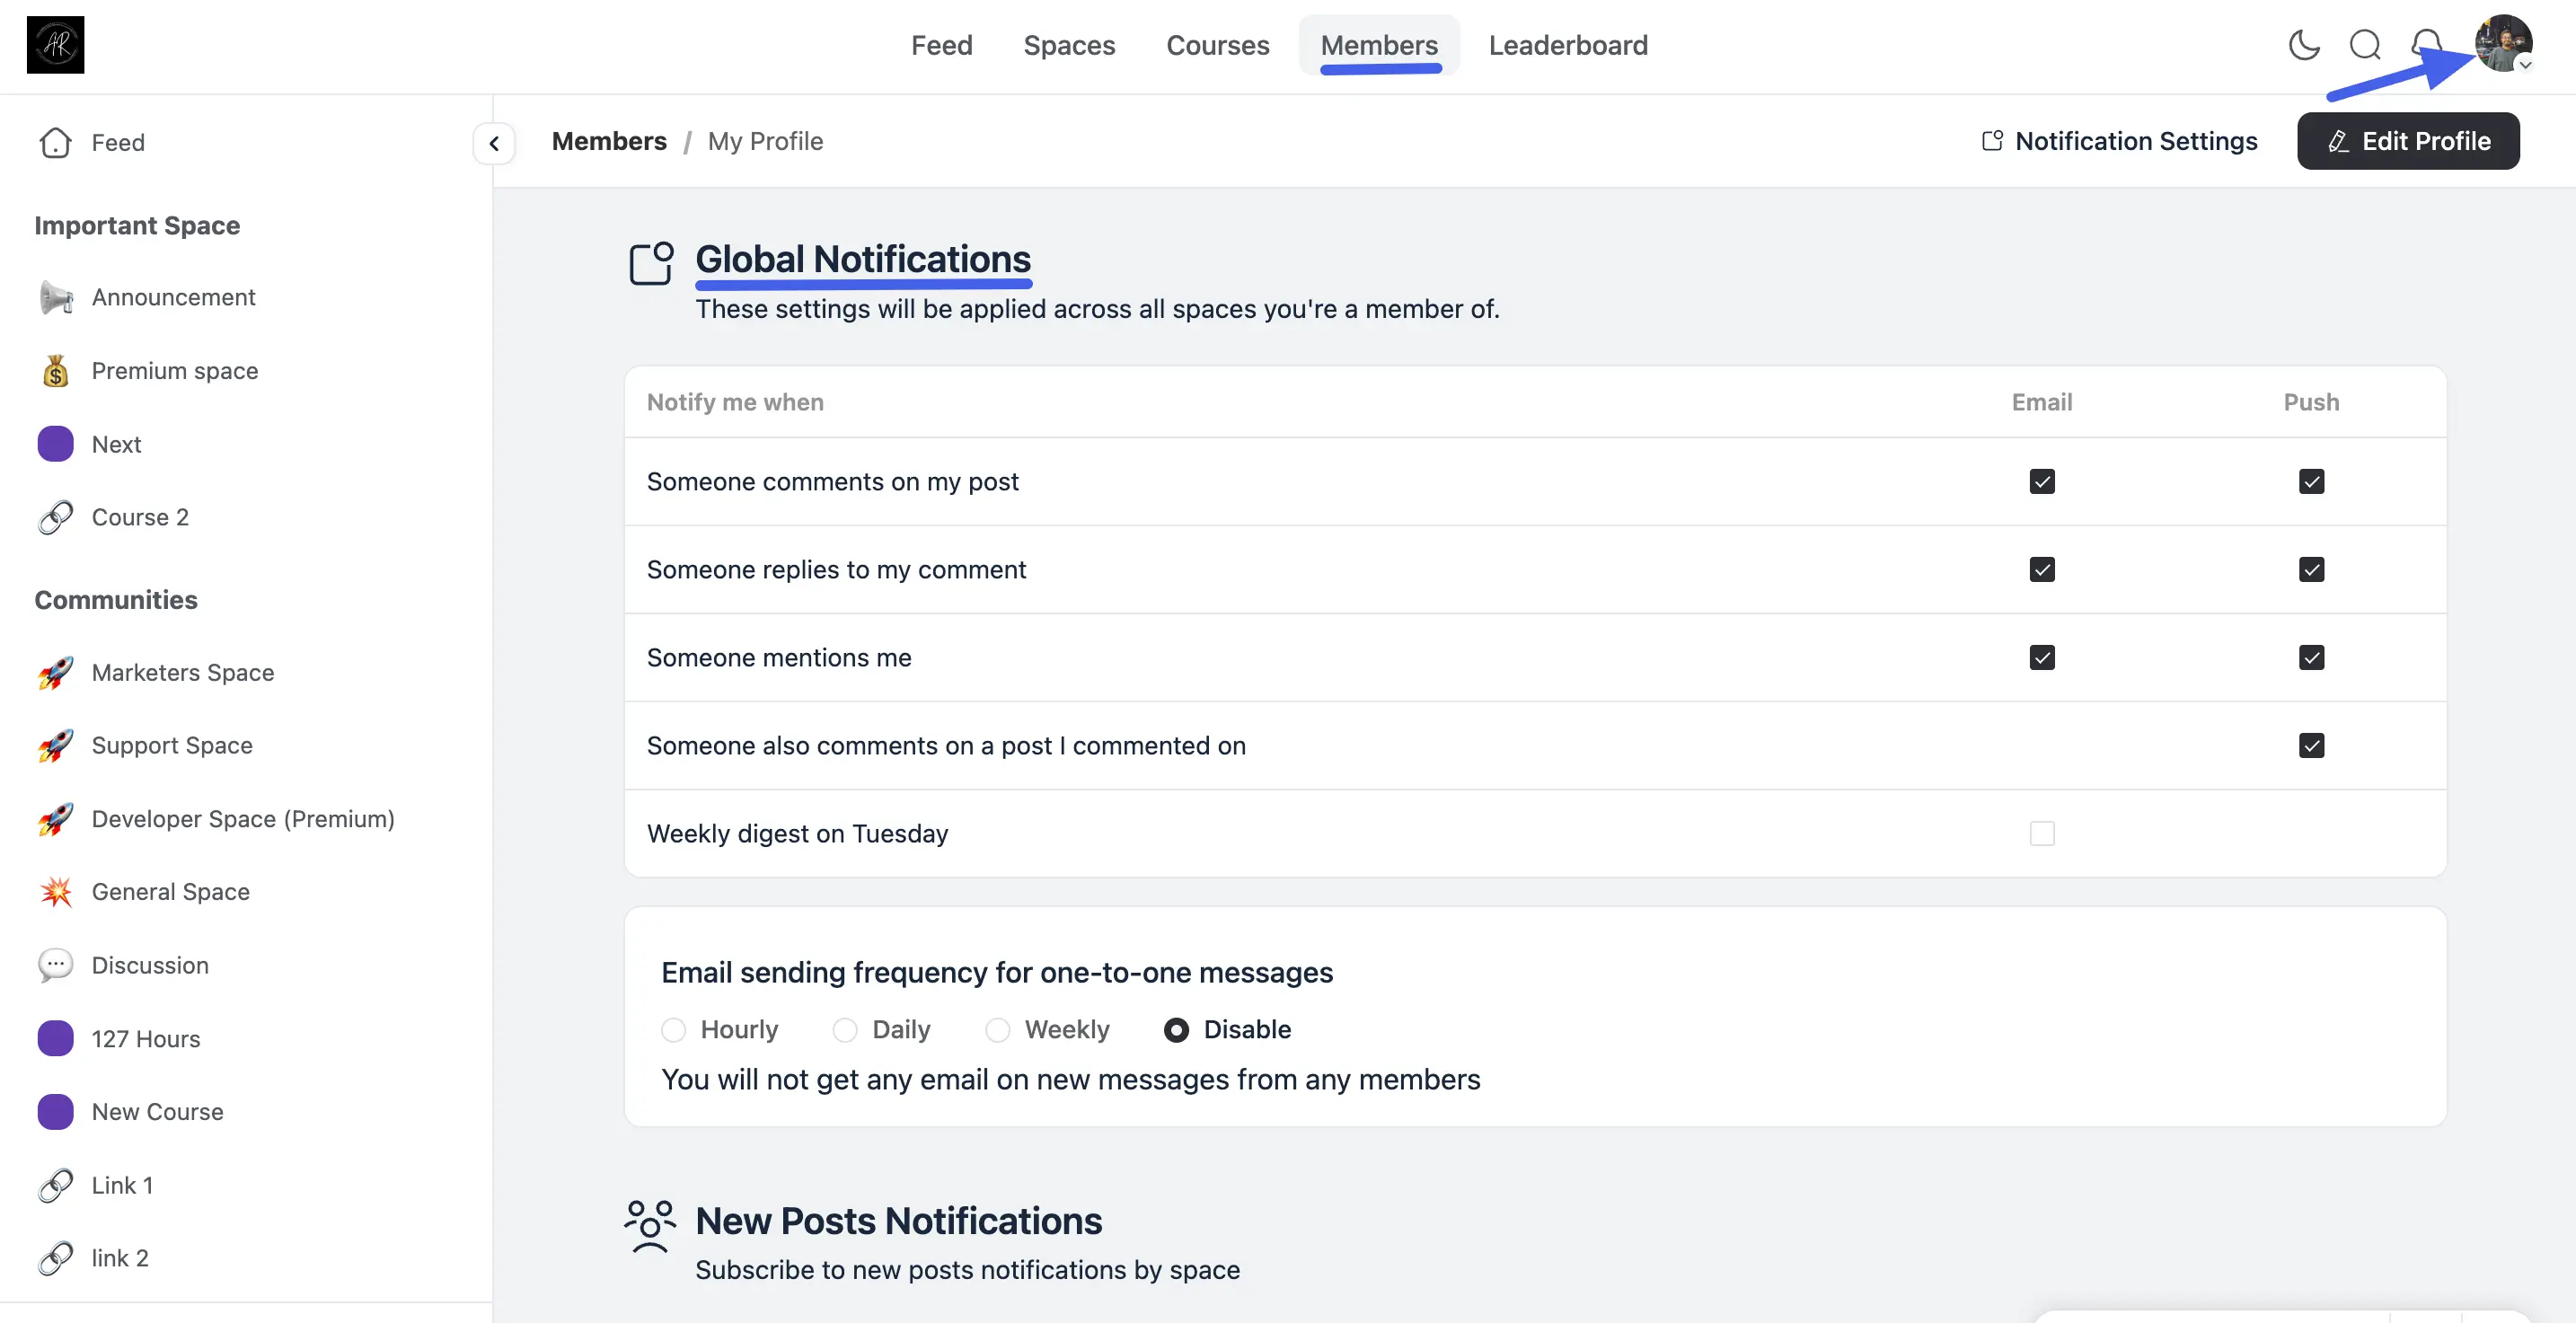2576x1323 pixels.
Task: Click the Feed home icon in sidebar
Action: pos(55,142)
